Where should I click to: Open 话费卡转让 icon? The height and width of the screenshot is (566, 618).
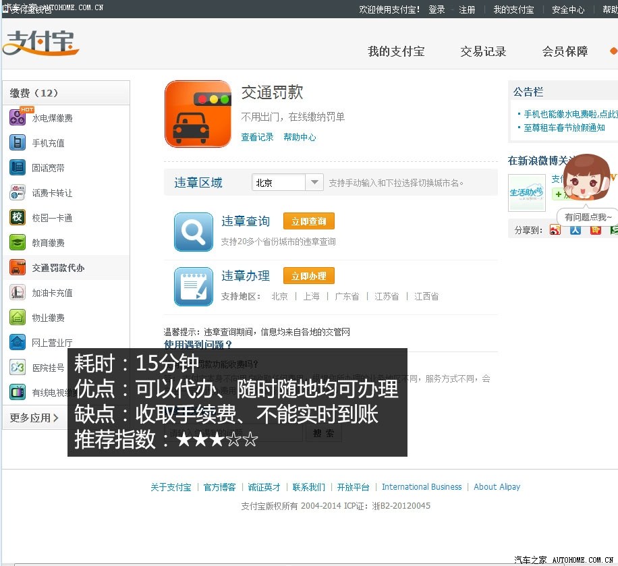point(18,192)
